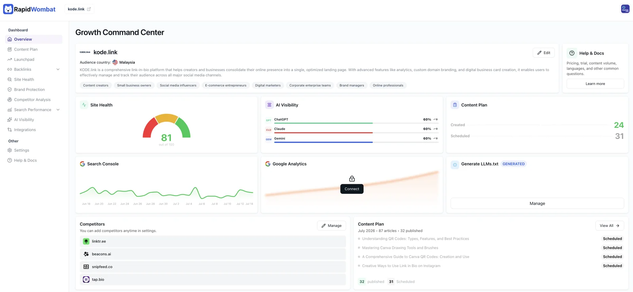Click View All in Content Plan panel
This screenshot has height=292, width=633.
(610, 226)
